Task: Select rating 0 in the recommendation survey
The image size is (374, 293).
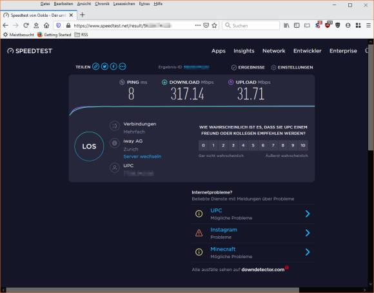Action: (203, 145)
